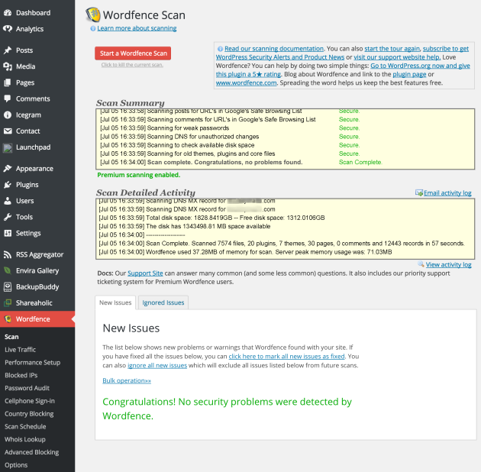The image size is (481, 472).
Task: Click the Users person icon
Action: click(x=8, y=201)
